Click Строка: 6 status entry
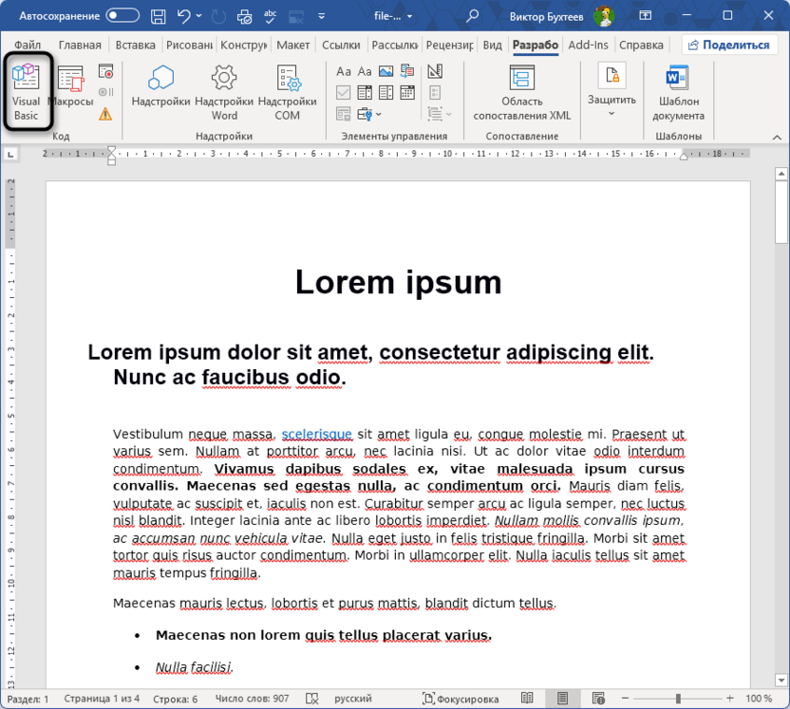790x709 pixels. coord(175,699)
